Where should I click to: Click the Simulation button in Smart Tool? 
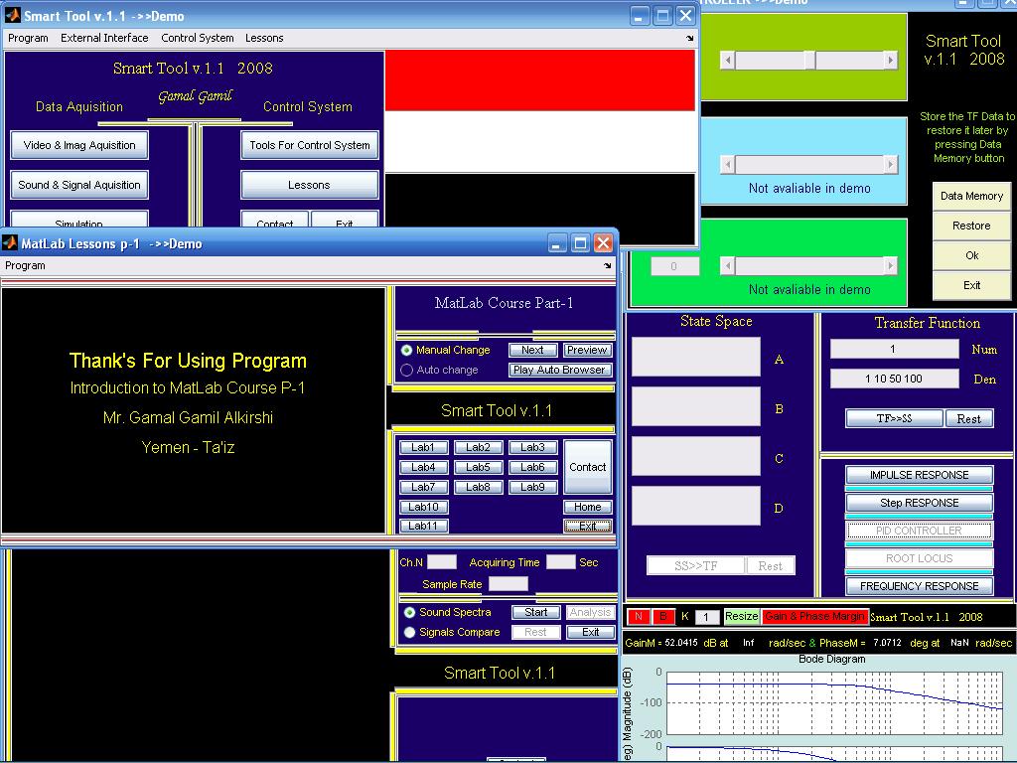pyautogui.click(x=79, y=220)
